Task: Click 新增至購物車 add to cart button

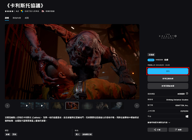Action: [x=168, y=79]
